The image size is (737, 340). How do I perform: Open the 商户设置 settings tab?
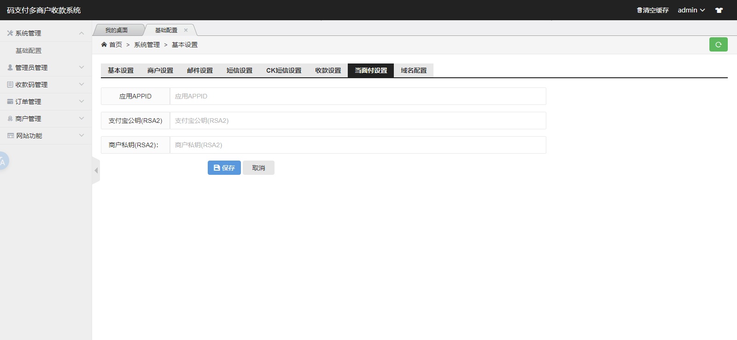pos(160,70)
